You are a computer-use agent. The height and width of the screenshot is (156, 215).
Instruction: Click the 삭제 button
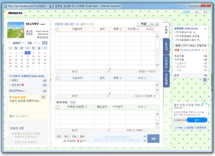coord(58,136)
